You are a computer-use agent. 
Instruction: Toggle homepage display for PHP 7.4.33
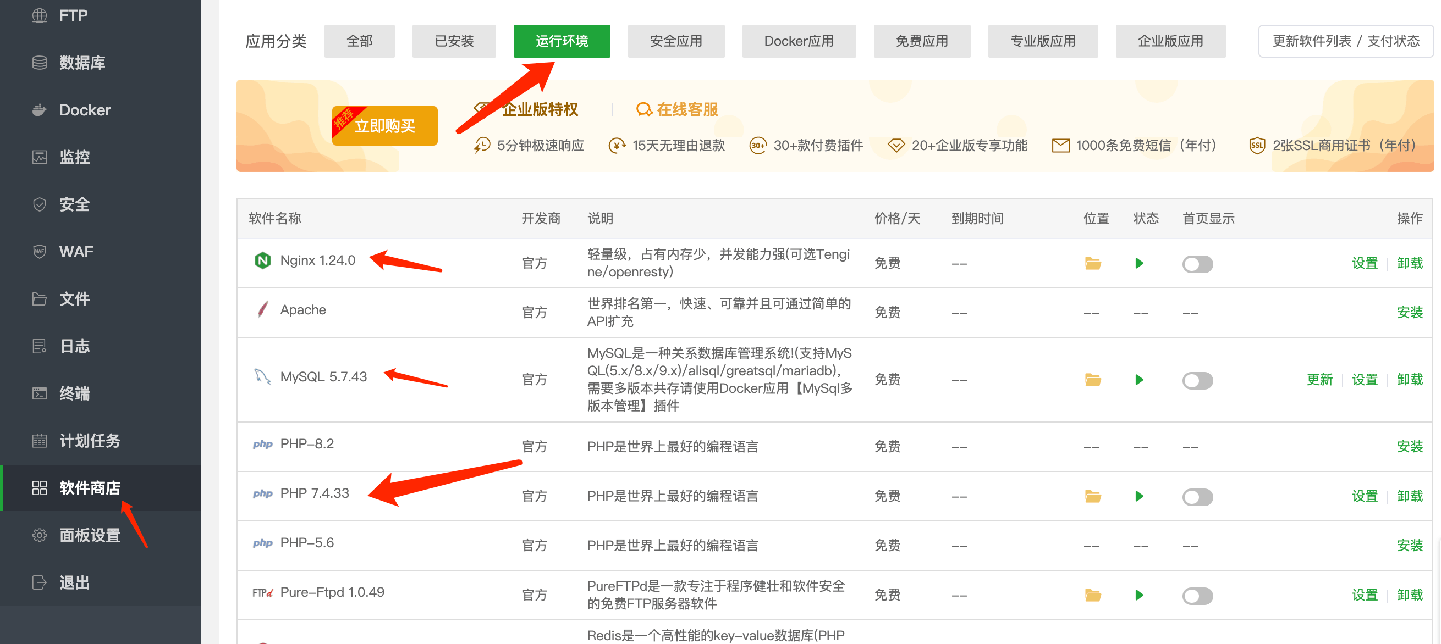1197,497
